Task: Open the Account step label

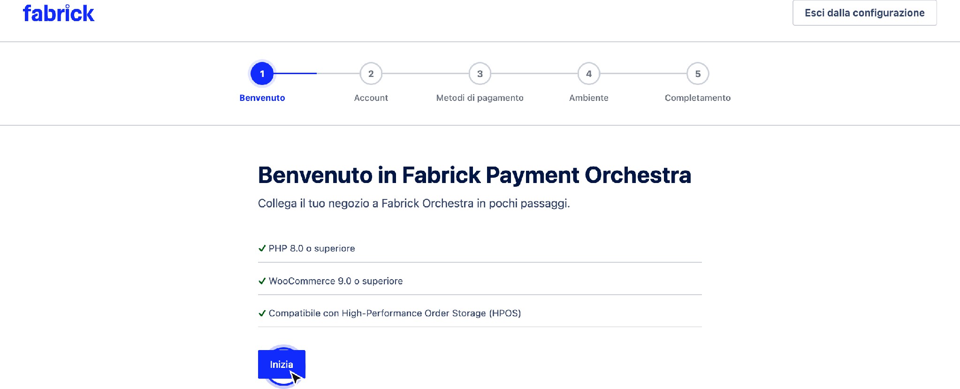Action: (x=371, y=98)
